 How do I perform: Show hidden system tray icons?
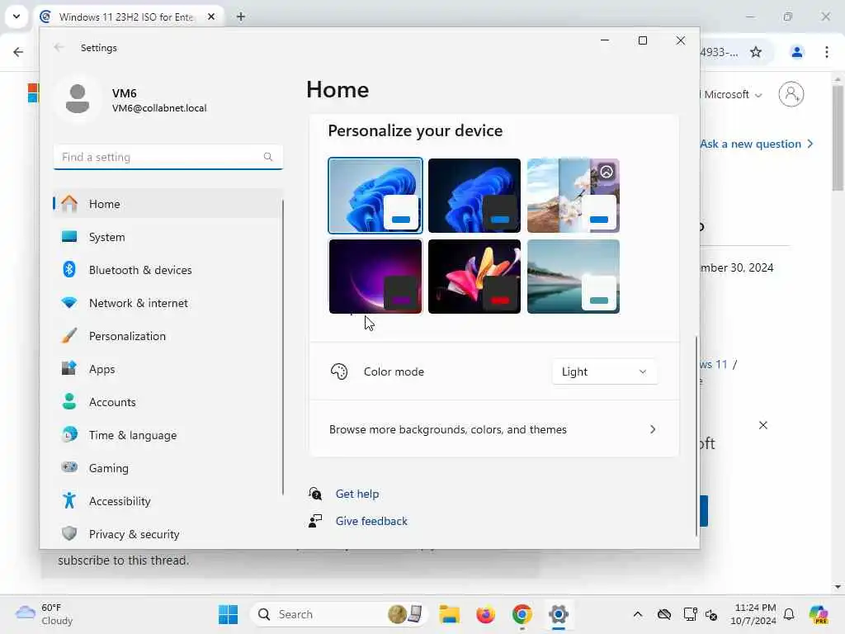point(638,614)
